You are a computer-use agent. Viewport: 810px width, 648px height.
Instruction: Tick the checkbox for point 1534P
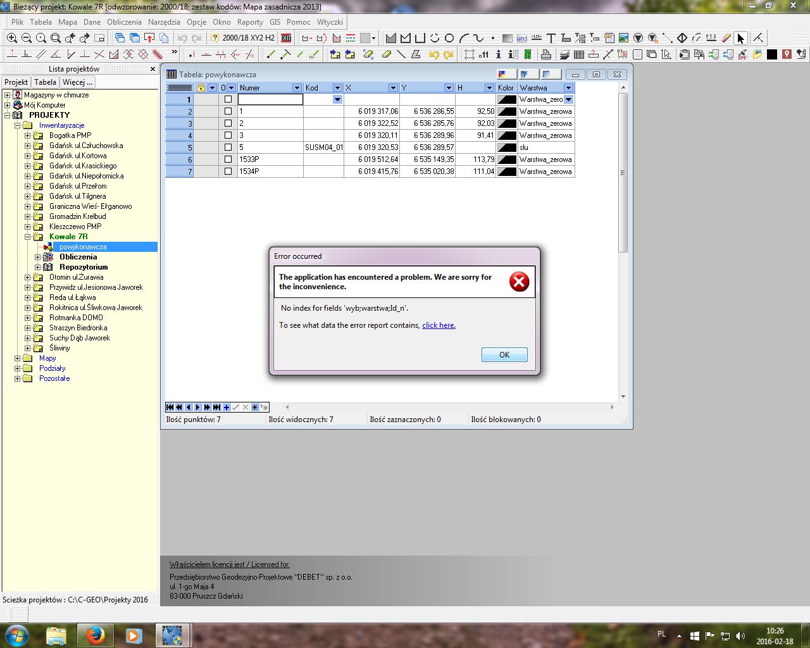click(x=228, y=171)
